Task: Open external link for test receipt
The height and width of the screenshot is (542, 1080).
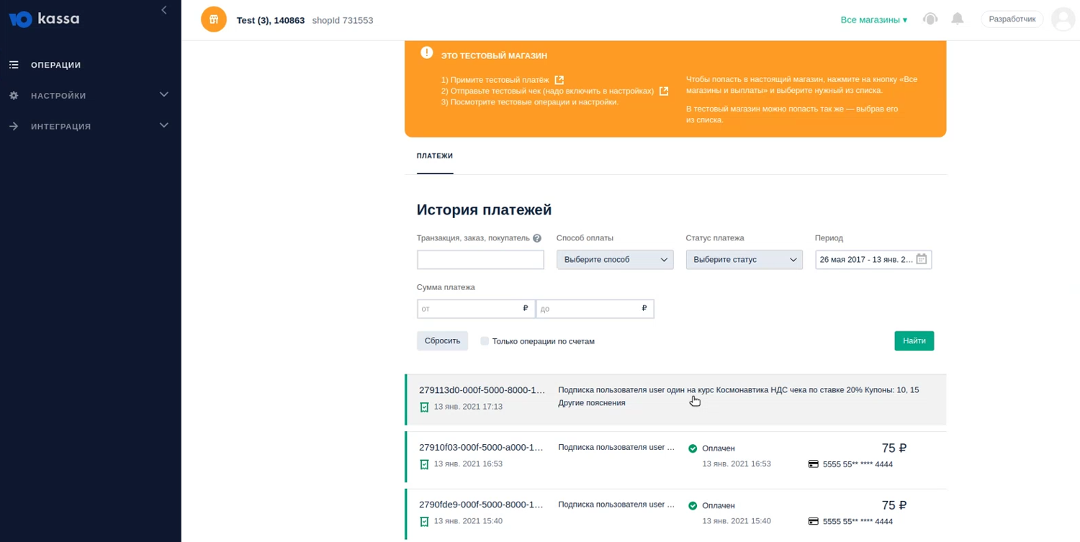Action: (x=664, y=91)
